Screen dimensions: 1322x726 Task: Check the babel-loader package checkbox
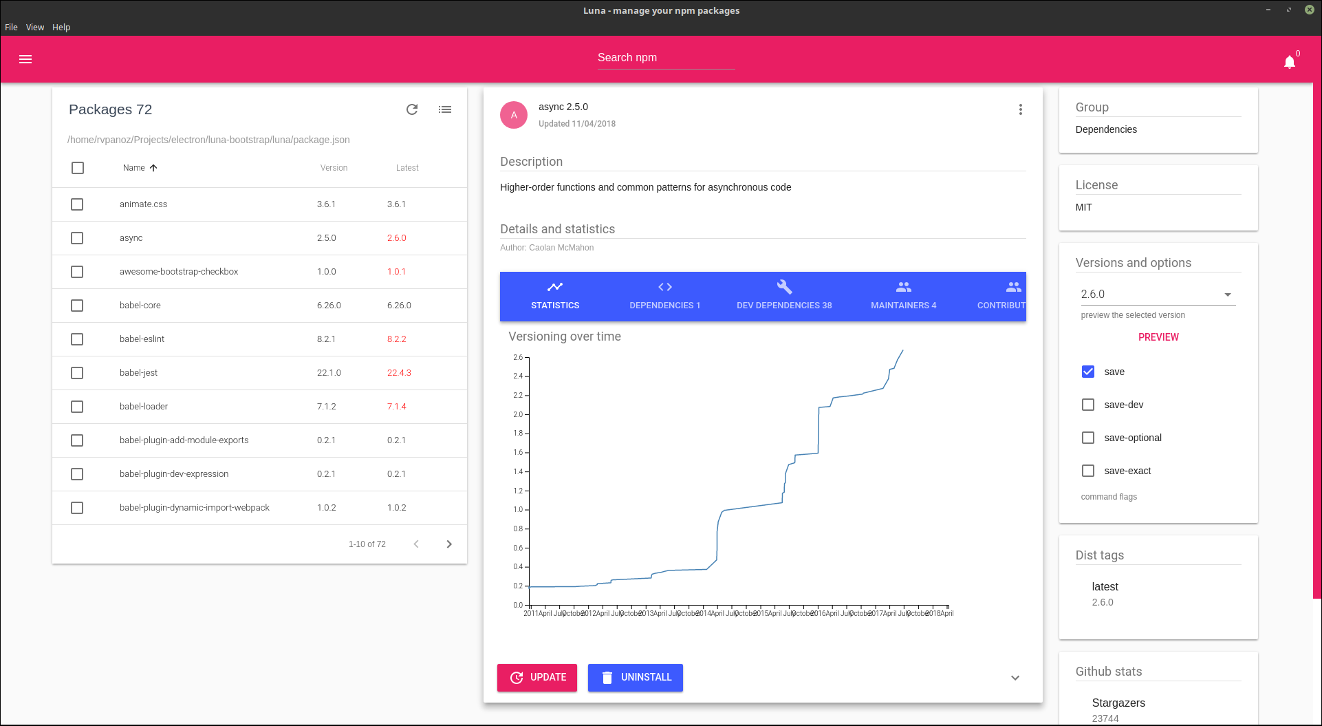pyautogui.click(x=77, y=407)
